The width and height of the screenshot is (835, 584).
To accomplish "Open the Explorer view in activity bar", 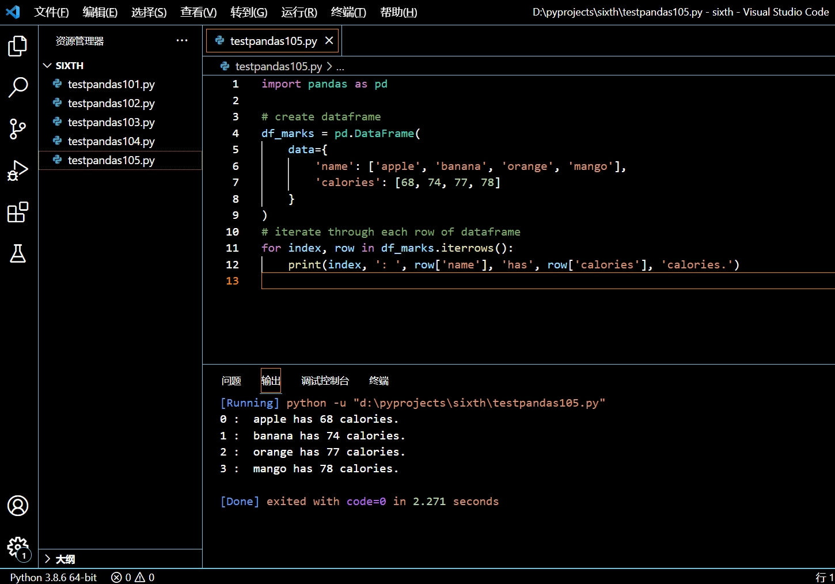I will coord(18,46).
